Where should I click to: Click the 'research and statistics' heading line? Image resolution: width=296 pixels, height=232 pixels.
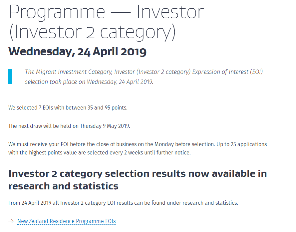tap(63, 186)
